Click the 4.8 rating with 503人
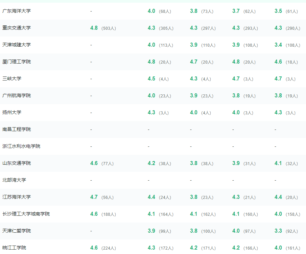 (x=94, y=28)
